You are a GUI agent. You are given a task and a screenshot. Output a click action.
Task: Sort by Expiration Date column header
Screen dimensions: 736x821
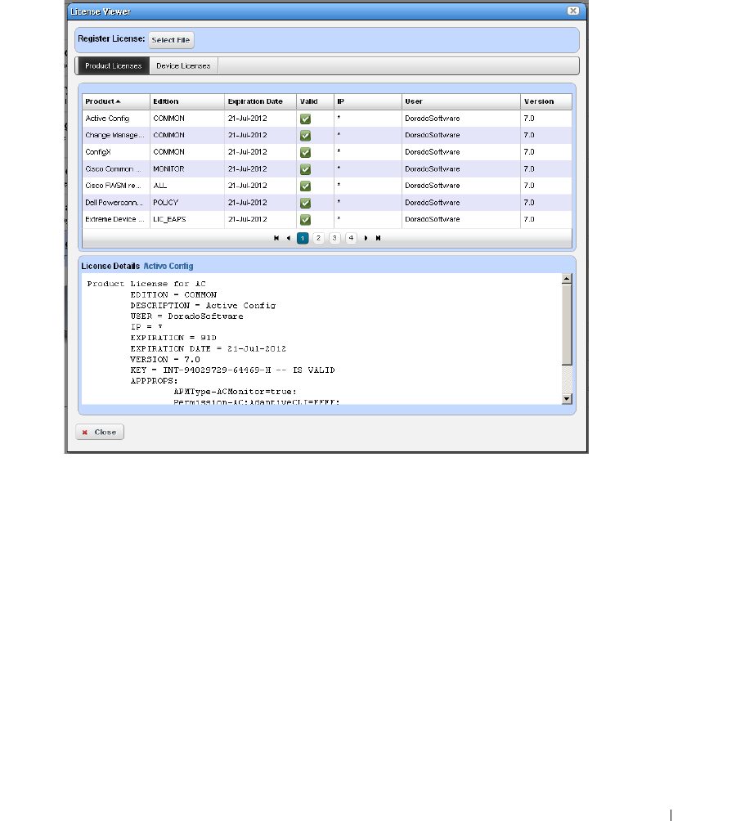(260, 101)
